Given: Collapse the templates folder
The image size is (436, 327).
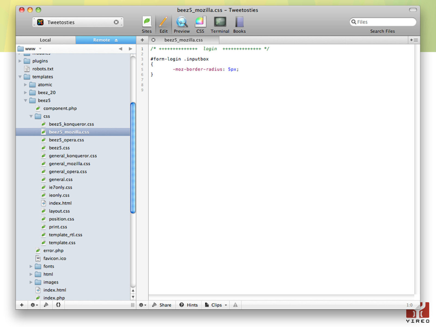Looking at the screenshot, I should point(20,77).
